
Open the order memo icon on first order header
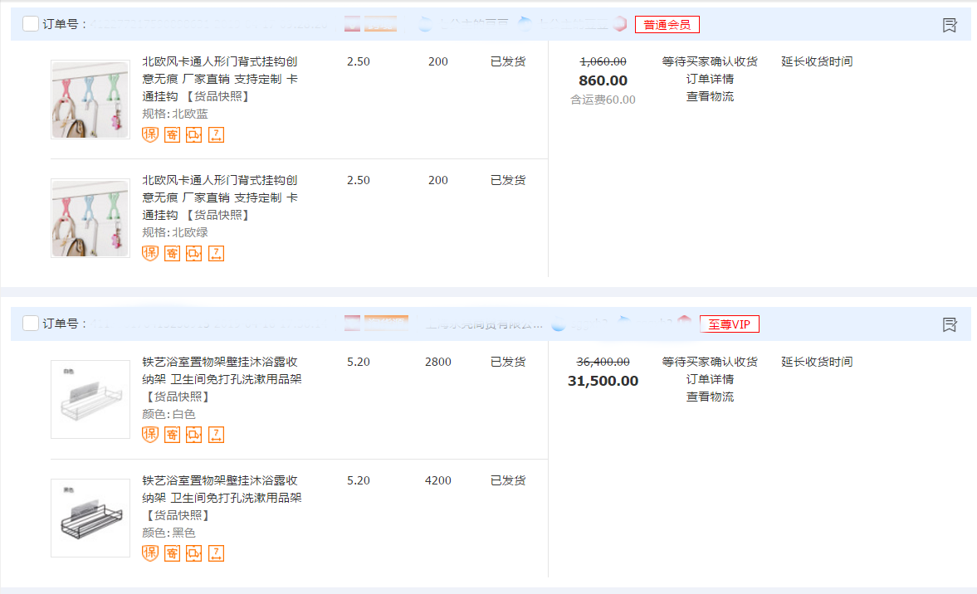(949, 24)
